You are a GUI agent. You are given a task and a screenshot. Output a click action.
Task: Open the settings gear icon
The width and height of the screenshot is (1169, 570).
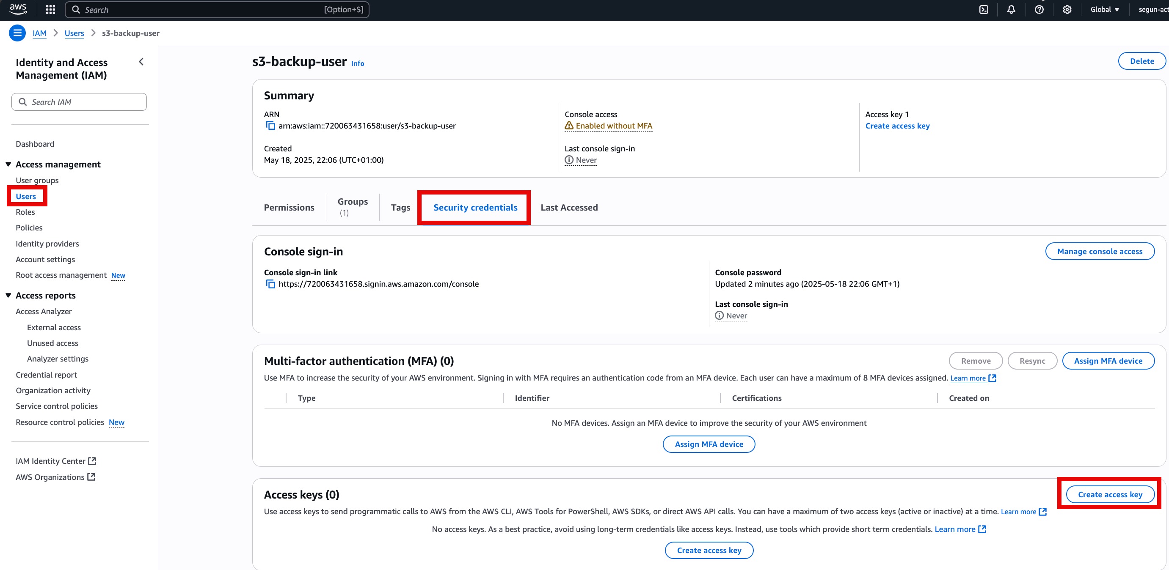pyautogui.click(x=1067, y=9)
